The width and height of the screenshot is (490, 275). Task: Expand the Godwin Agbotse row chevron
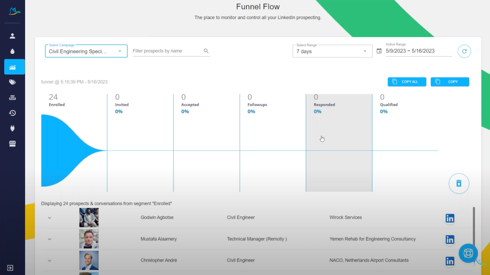point(49,218)
